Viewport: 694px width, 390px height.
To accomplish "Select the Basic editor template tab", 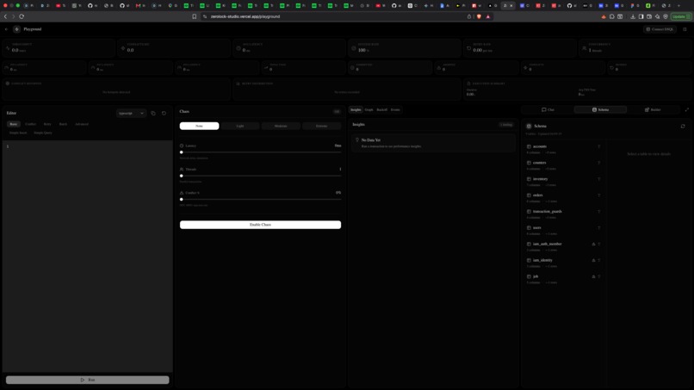I will 14,124.
